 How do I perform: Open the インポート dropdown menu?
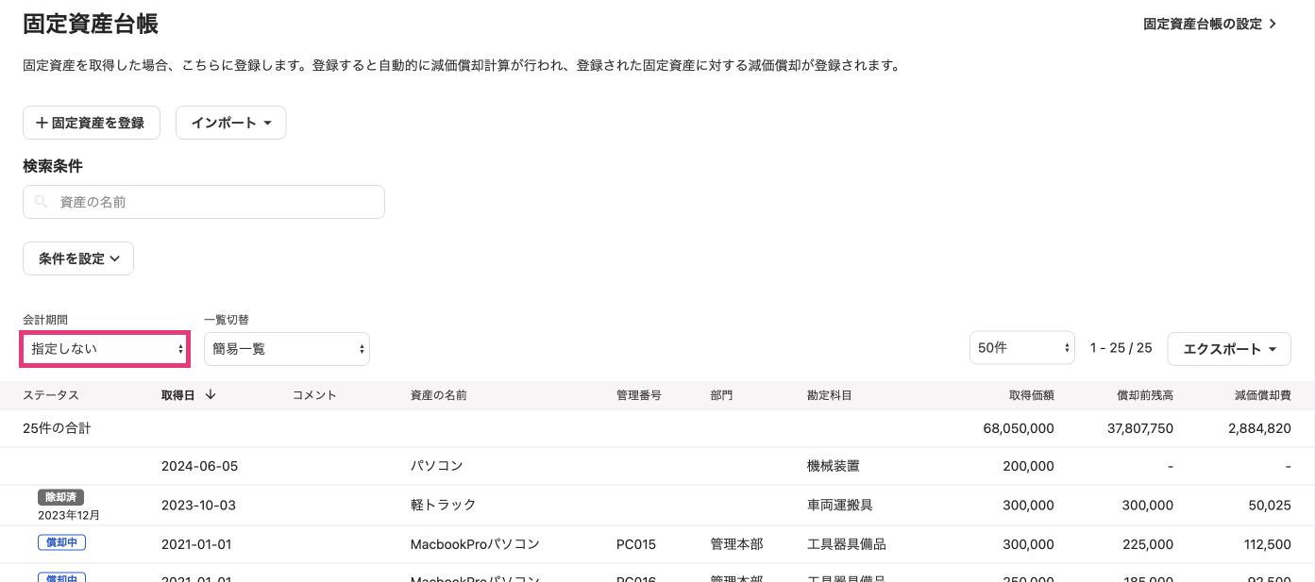click(230, 123)
